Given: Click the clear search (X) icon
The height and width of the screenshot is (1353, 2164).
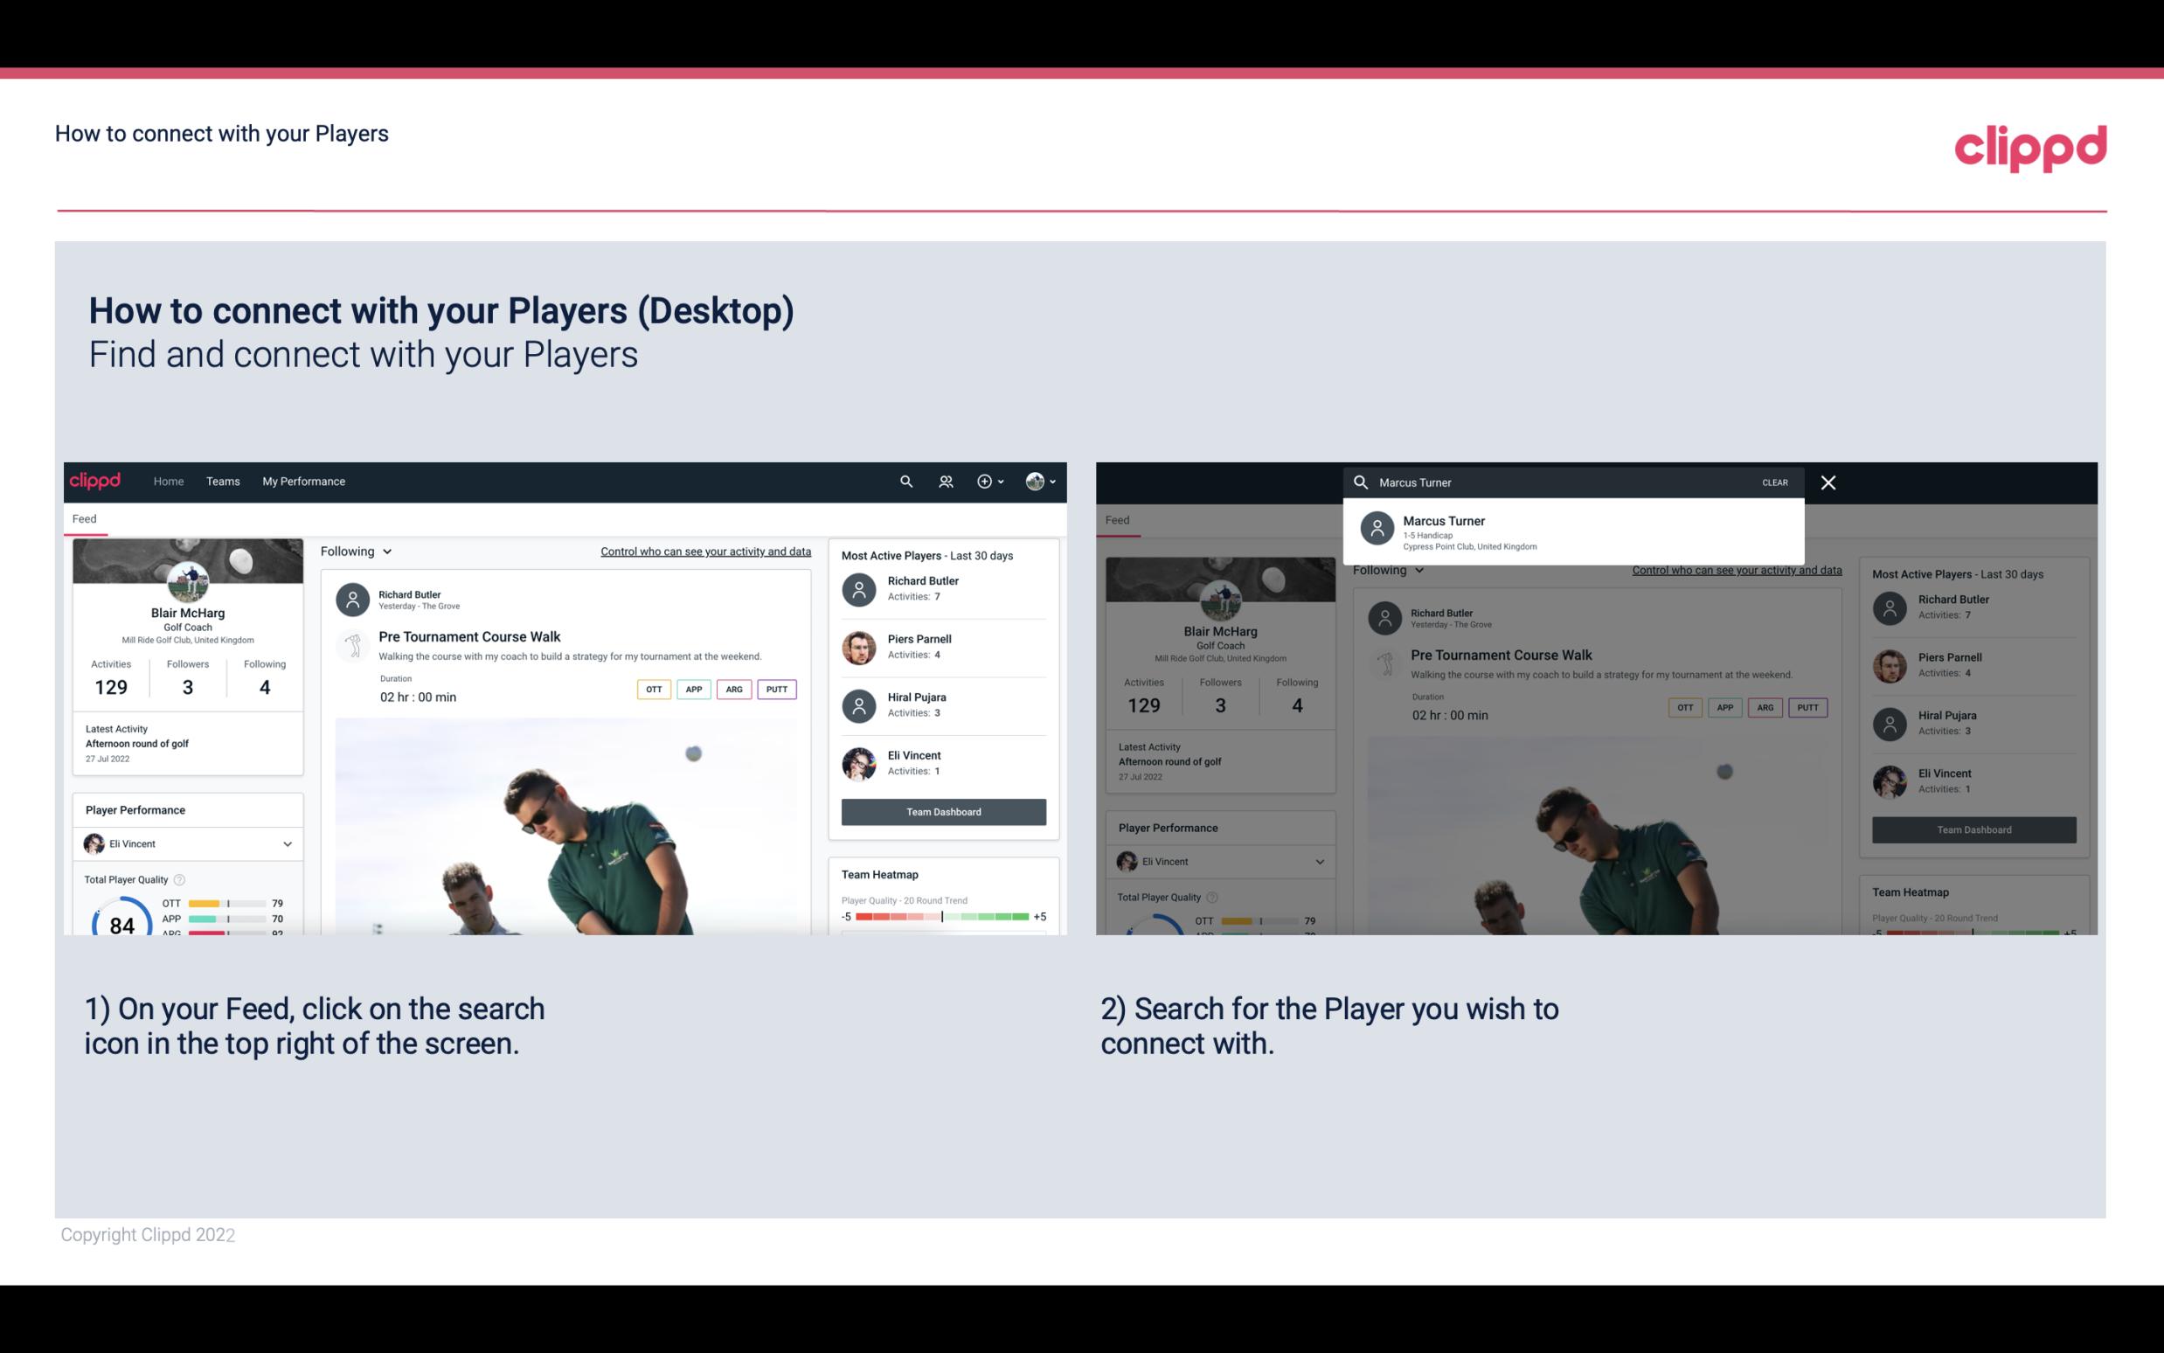Looking at the screenshot, I should point(1828,482).
